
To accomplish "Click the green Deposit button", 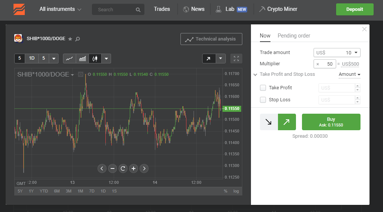I will tap(354, 9).
